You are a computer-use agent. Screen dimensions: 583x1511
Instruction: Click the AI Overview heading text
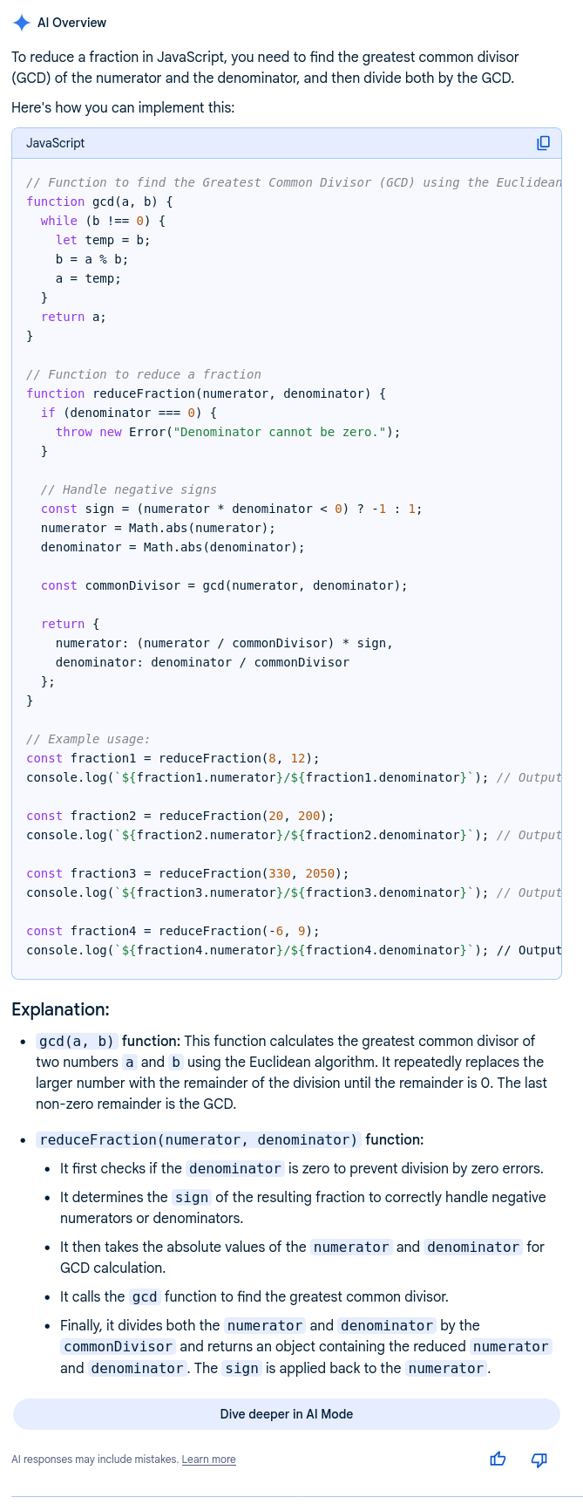pos(71,23)
